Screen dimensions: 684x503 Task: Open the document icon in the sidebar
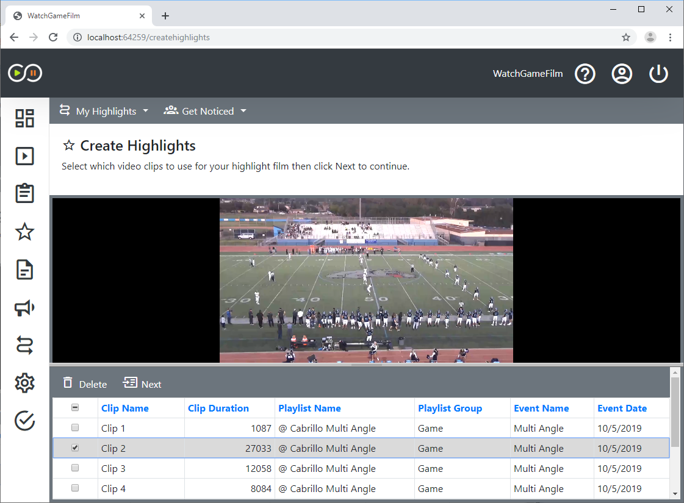tap(24, 269)
